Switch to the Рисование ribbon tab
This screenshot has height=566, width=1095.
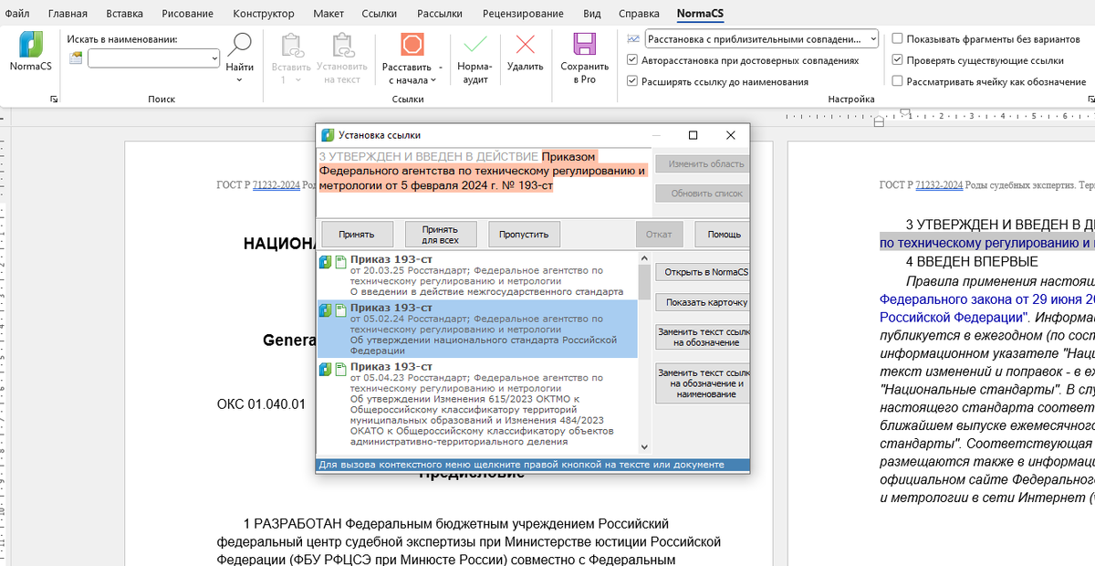(x=187, y=14)
